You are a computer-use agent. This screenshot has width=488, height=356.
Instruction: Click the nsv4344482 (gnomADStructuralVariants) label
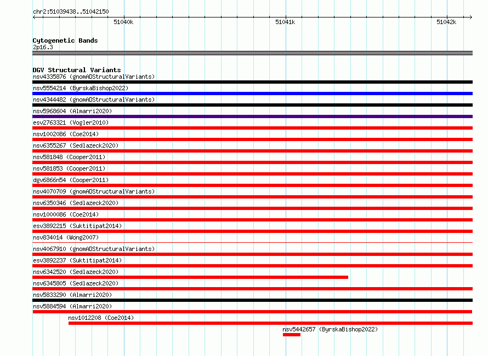point(94,100)
